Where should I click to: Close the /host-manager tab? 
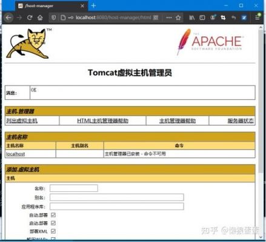[x=82, y=6]
